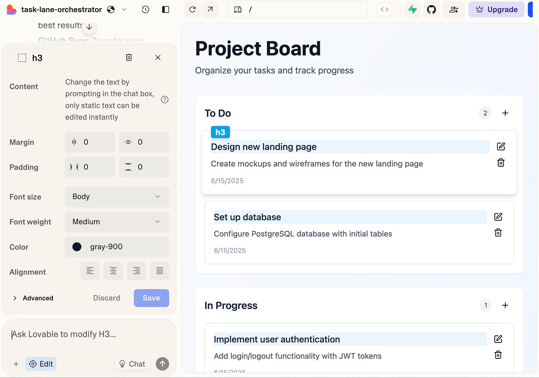Click the Lovable heart logo
The image size is (539, 378).
click(x=11, y=10)
